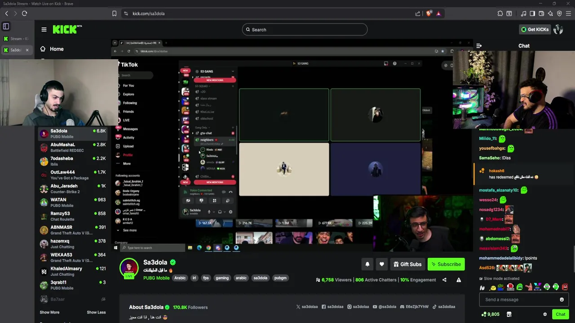Select the fps tag

(206, 278)
